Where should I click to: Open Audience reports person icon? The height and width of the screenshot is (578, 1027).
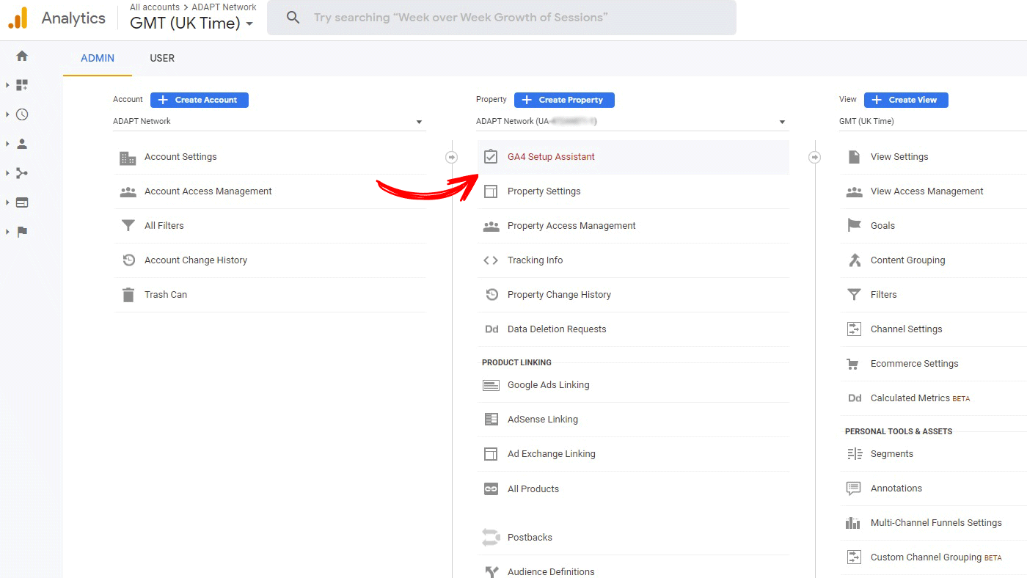(22, 144)
